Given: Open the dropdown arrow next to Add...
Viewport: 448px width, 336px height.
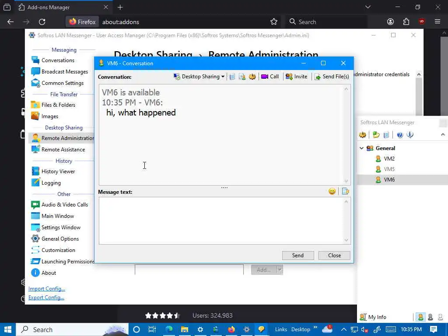Looking at the screenshot, I should click(280, 269).
